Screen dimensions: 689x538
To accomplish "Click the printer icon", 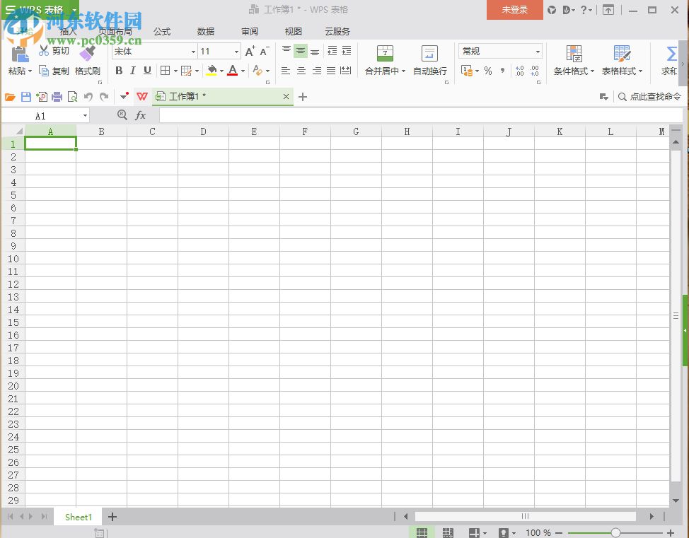I will coord(57,97).
